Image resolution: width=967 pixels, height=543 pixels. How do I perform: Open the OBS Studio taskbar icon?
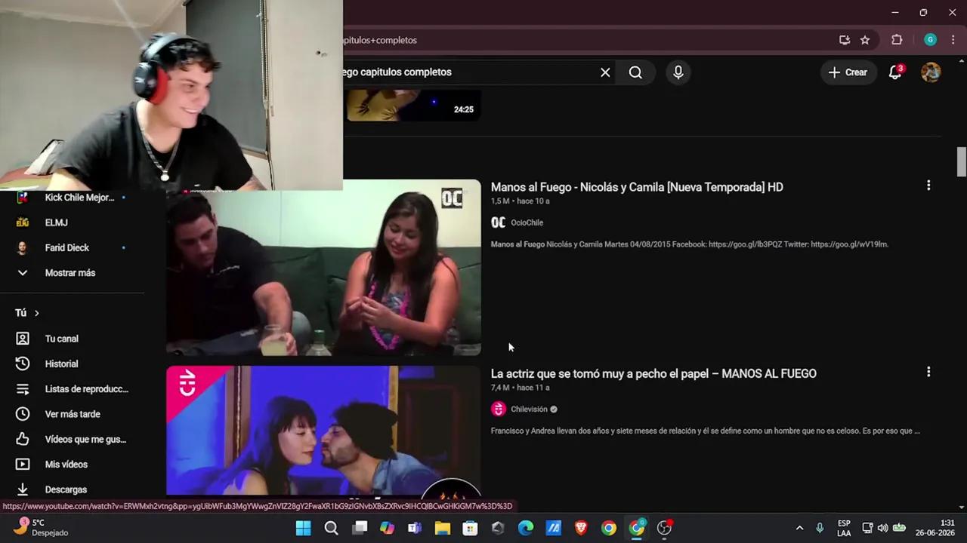(x=664, y=528)
